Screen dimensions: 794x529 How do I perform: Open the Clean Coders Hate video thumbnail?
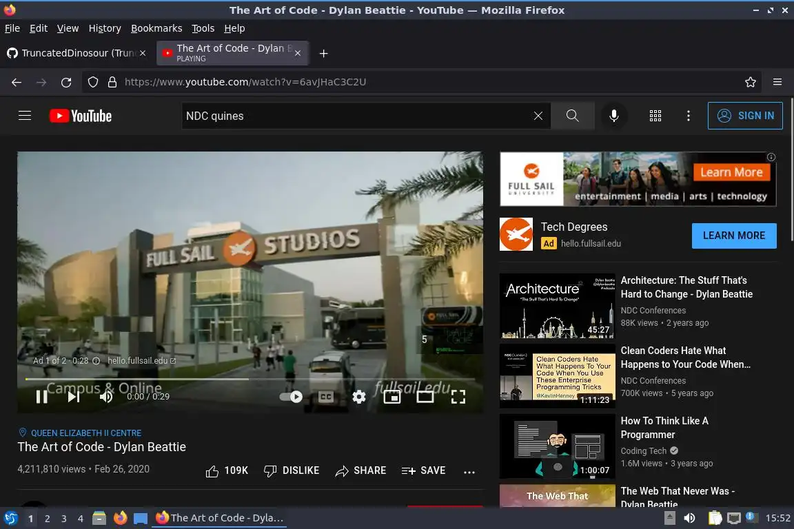point(557,376)
